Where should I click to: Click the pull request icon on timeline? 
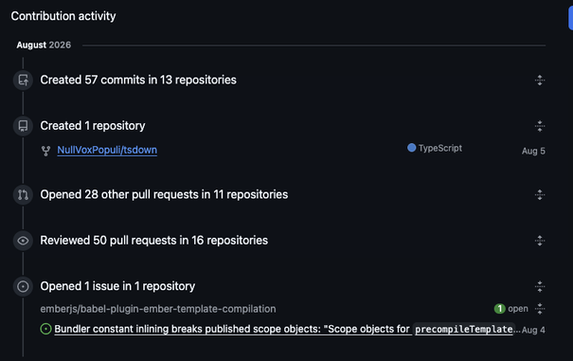coord(23,194)
